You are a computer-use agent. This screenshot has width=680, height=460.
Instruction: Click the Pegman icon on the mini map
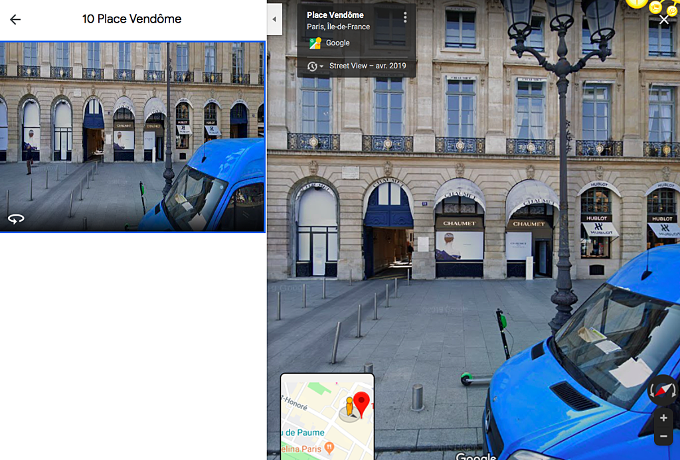[349, 408]
